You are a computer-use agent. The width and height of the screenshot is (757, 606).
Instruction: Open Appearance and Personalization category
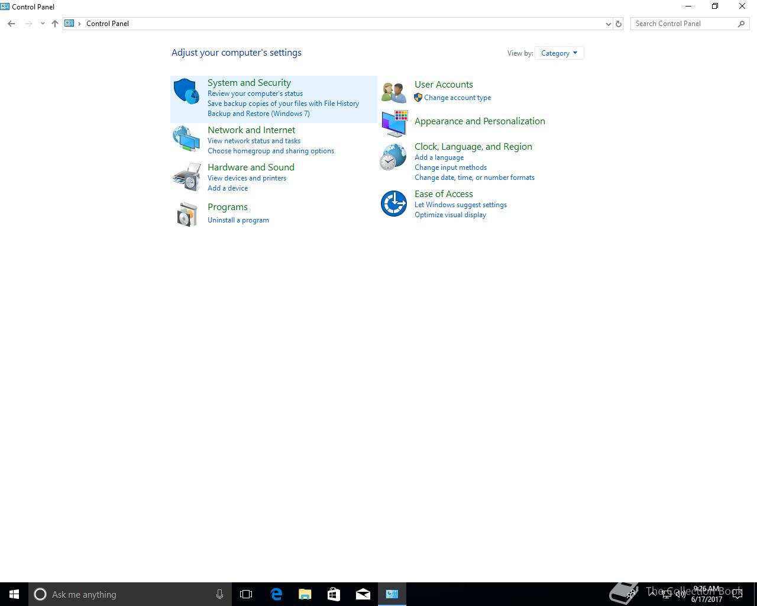pos(480,121)
